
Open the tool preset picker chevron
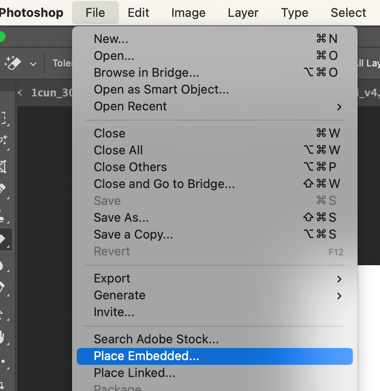[33, 64]
